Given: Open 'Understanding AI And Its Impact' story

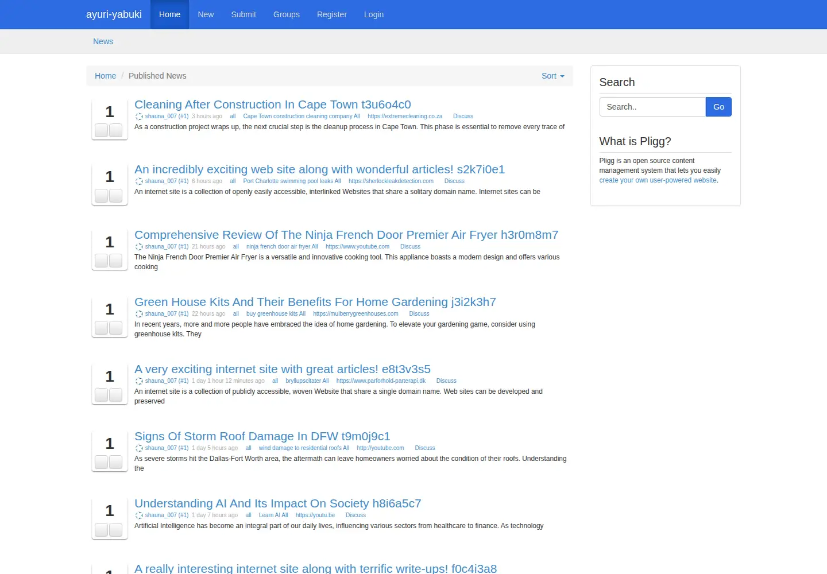Looking at the screenshot, I should tap(278, 503).
